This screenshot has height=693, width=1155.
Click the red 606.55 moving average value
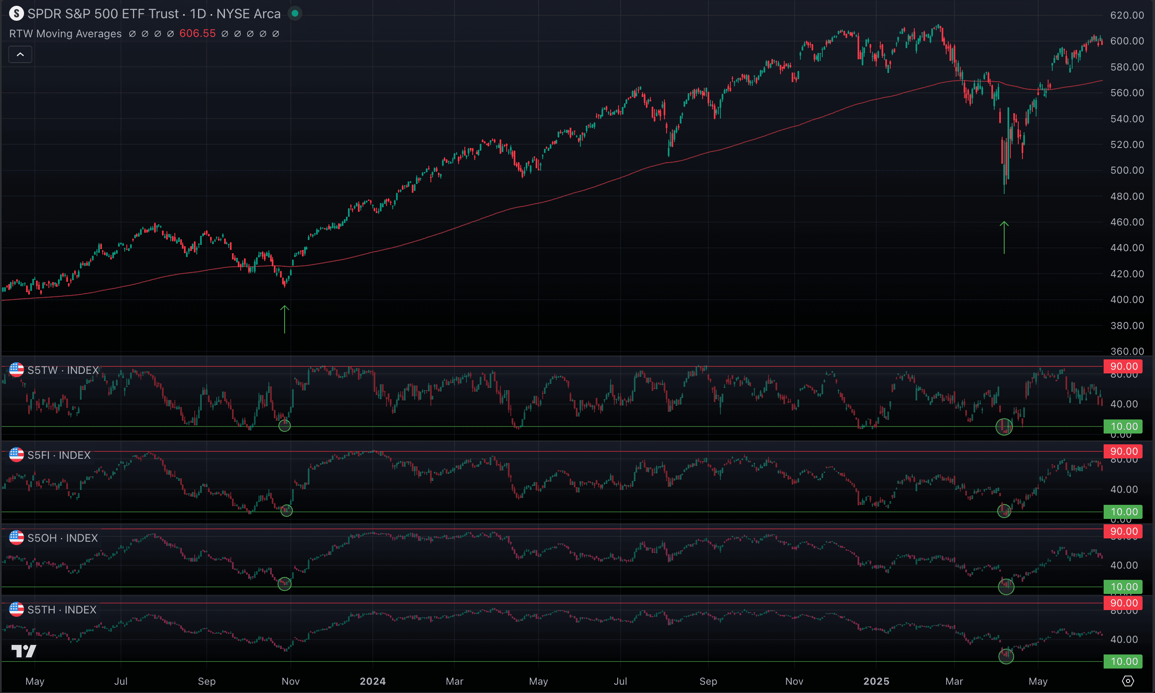pyautogui.click(x=197, y=34)
